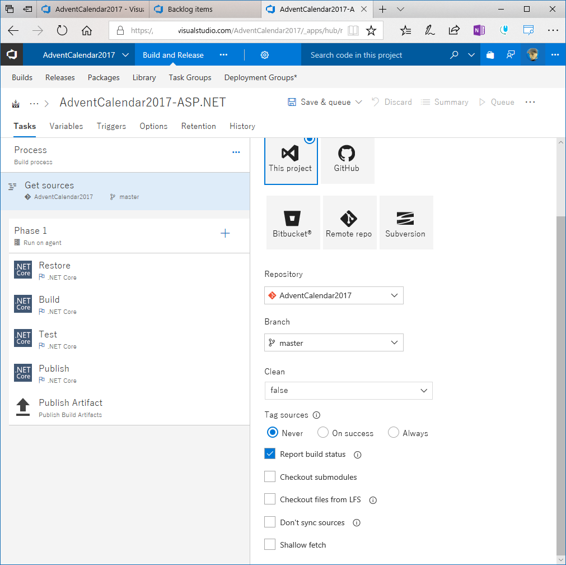Click the web notes pen icon

click(429, 30)
